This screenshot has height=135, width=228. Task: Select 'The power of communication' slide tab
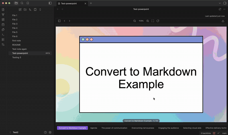(x=114, y=128)
